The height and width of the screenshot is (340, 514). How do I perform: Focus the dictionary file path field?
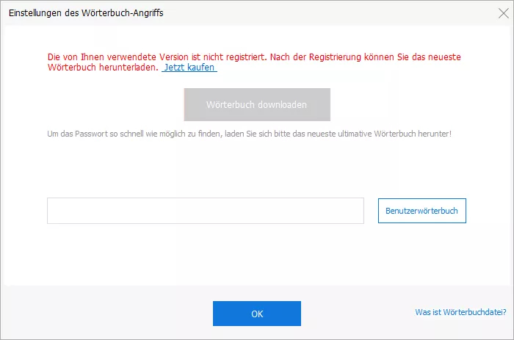pyautogui.click(x=206, y=211)
